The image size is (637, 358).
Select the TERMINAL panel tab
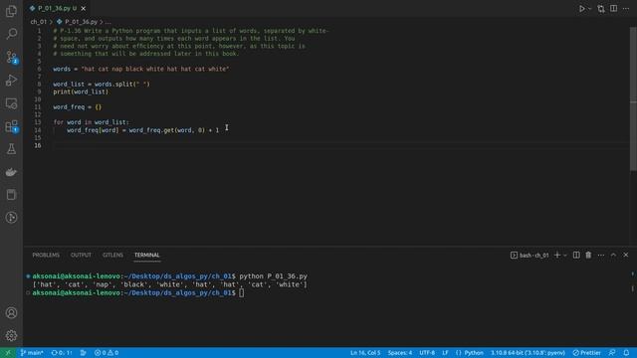coord(147,255)
